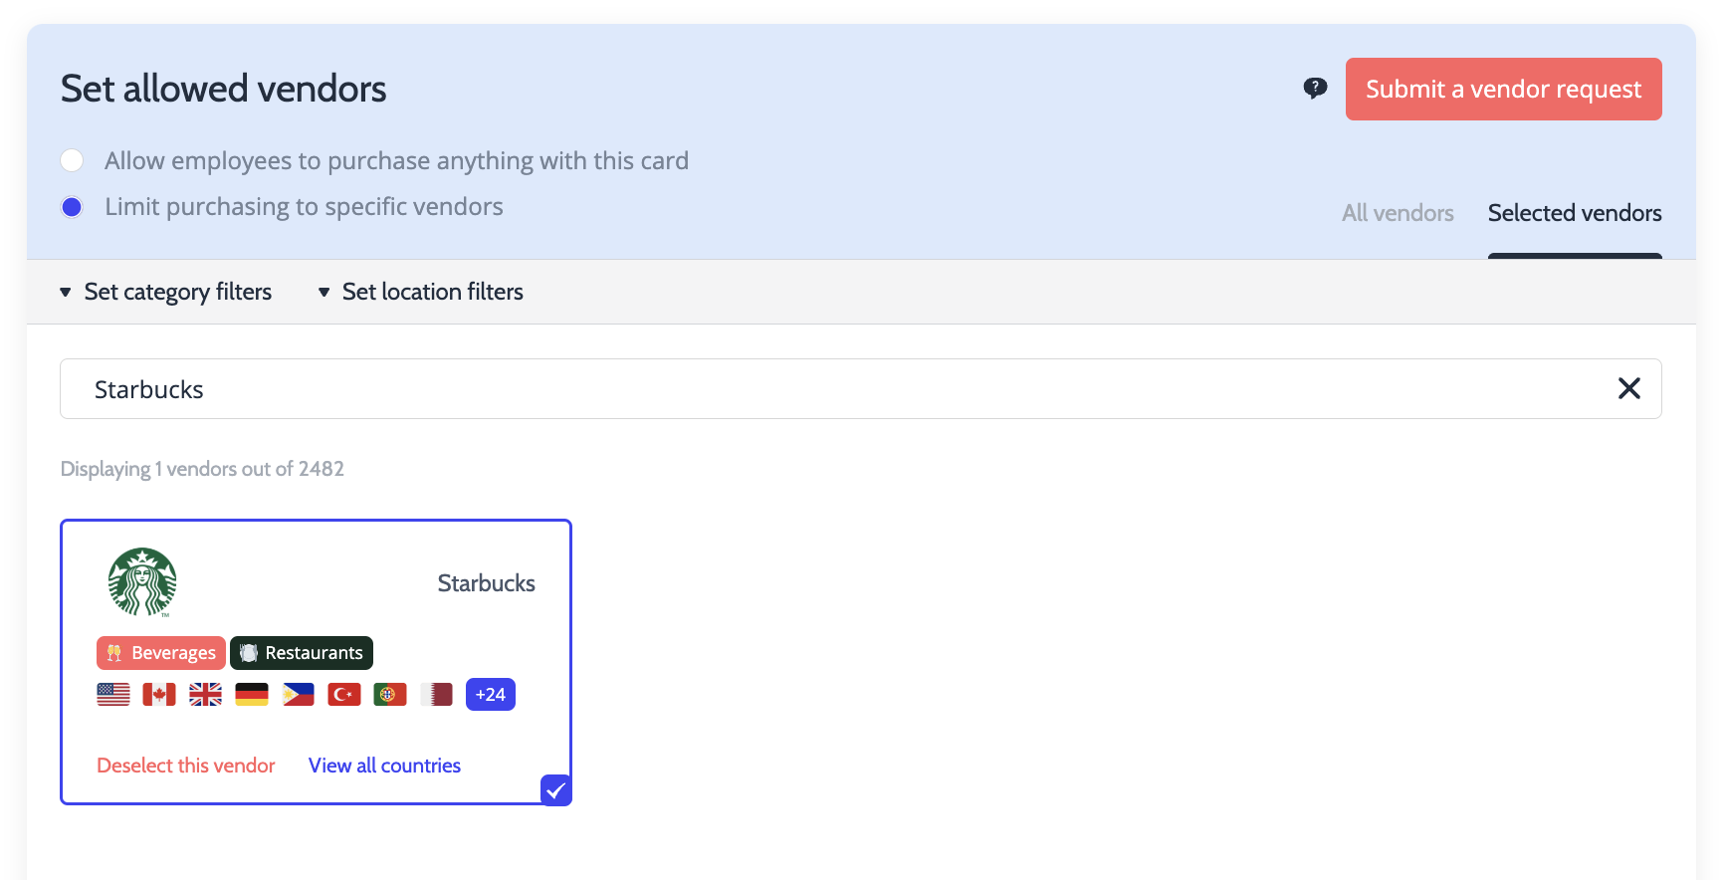Click the +24 more countries badge
This screenshot has width=1726, height=880.
point(491,694)
